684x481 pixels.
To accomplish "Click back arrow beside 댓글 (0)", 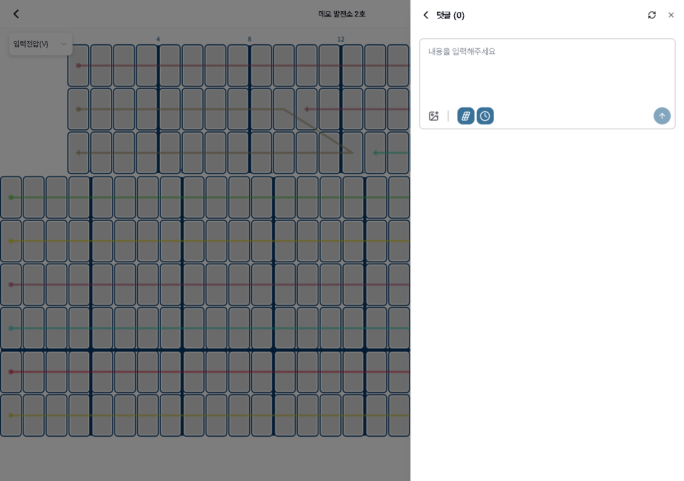I will [x=426, y=15].
